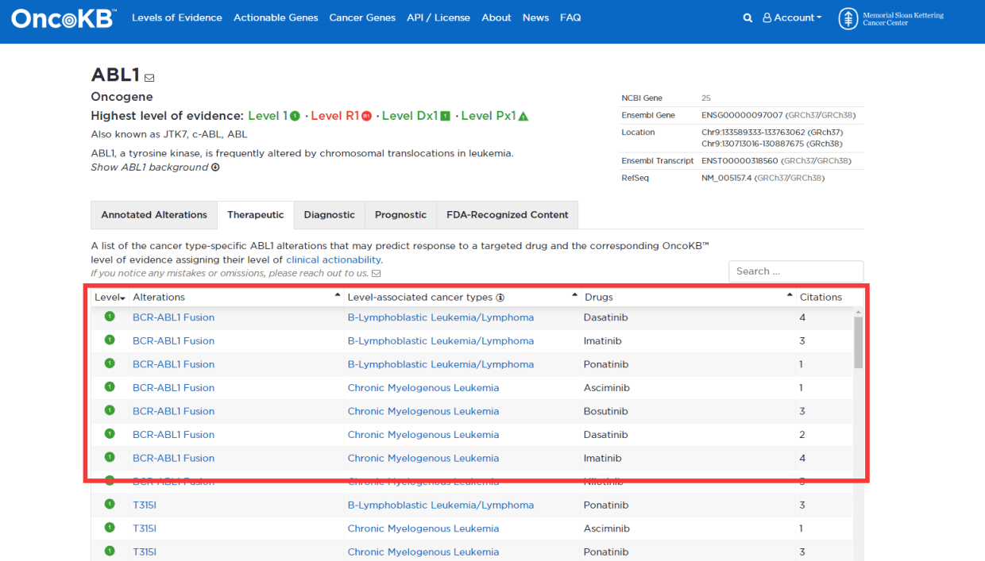Switch to the Annotated Alterations tab
The image size is (985, 561).
tap(154, 215)
